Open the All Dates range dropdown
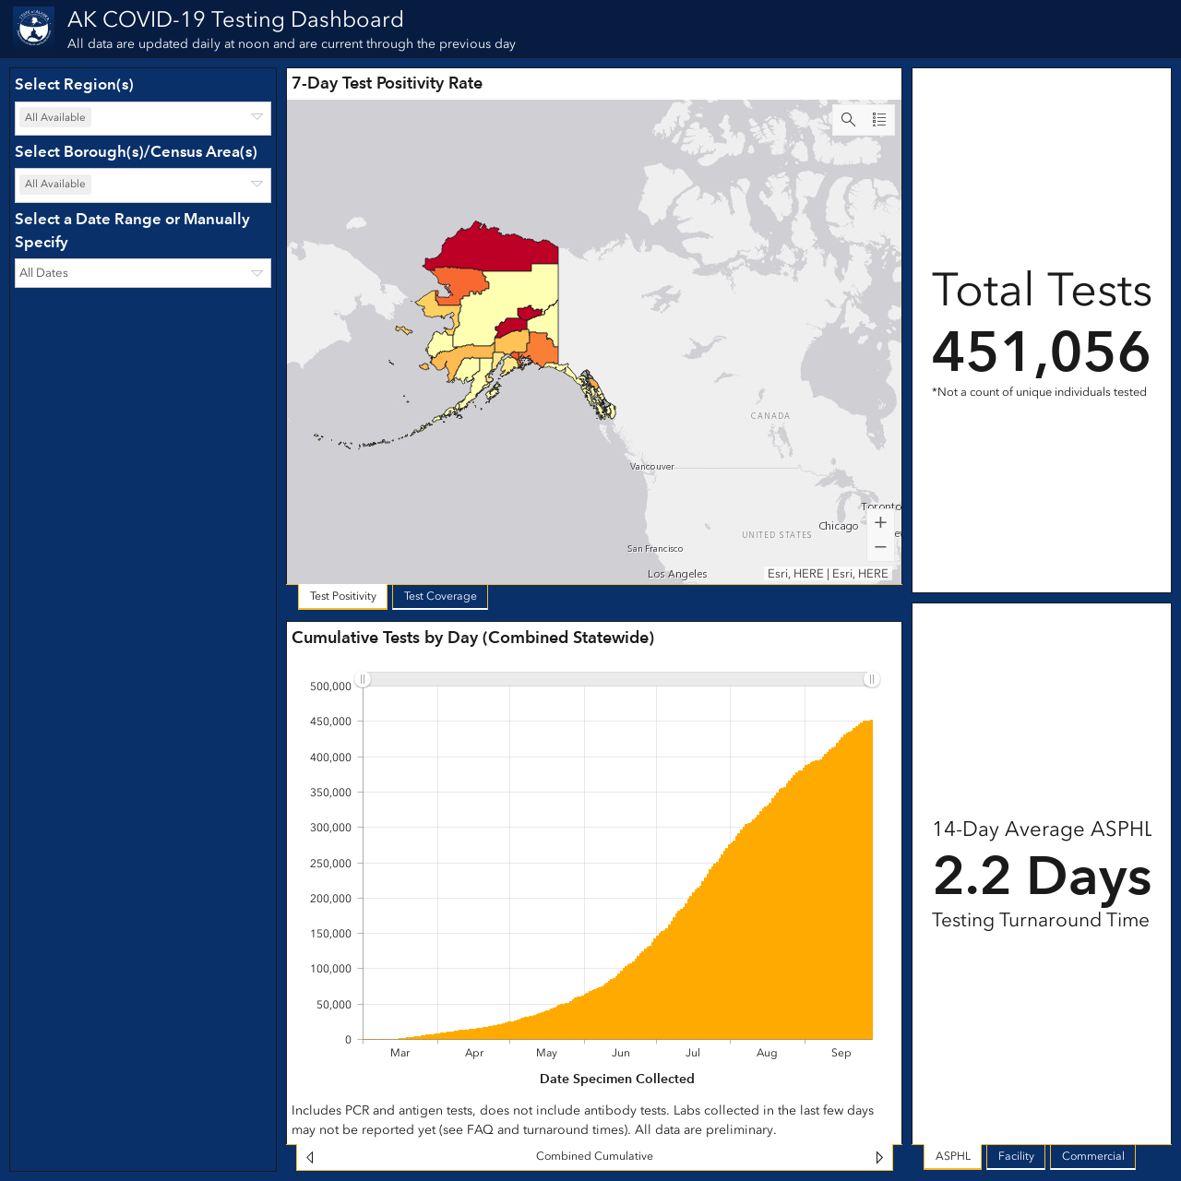The height and width of the screenshot is (1181, 1181). point(143,273)
